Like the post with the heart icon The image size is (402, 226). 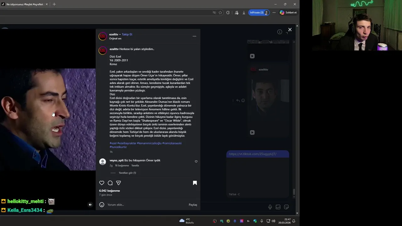[102, 183]
